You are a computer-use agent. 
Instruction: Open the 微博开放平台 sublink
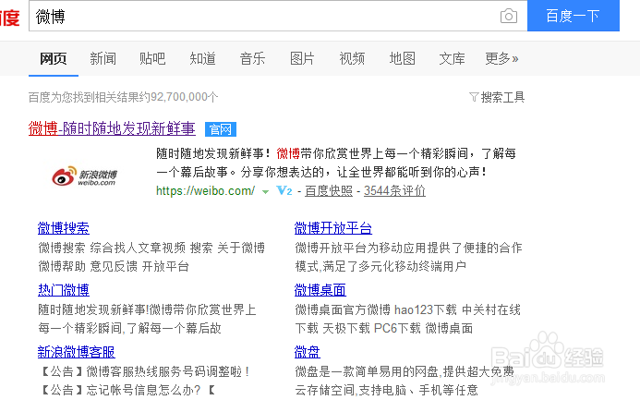pos(333,228)
